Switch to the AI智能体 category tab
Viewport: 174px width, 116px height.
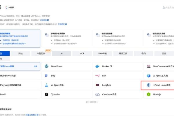click(x=41, y=53)
